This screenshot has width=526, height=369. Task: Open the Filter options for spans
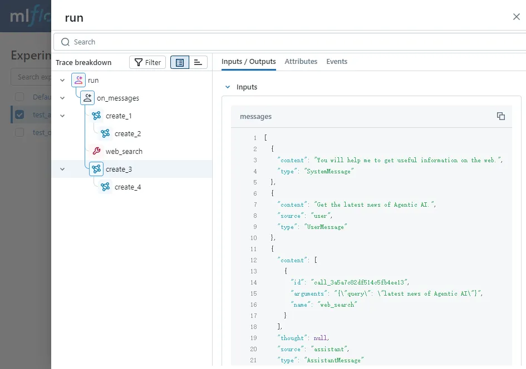(x=148, y=62)
